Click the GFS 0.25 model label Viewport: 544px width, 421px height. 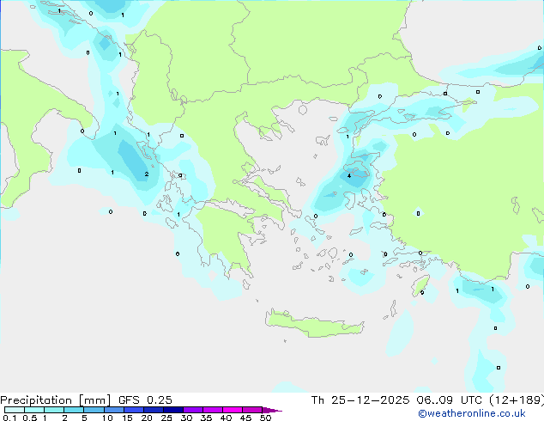point(145,400)
